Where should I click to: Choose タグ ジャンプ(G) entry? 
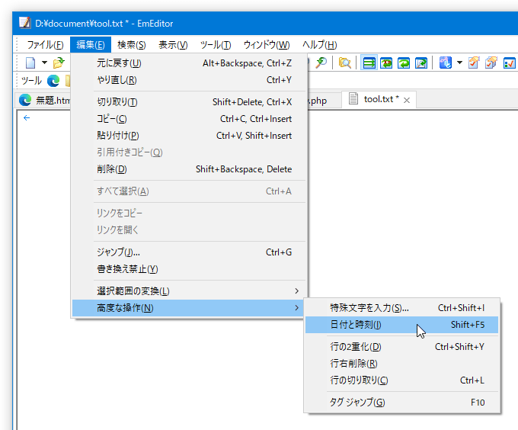click(x=401, y=403)
